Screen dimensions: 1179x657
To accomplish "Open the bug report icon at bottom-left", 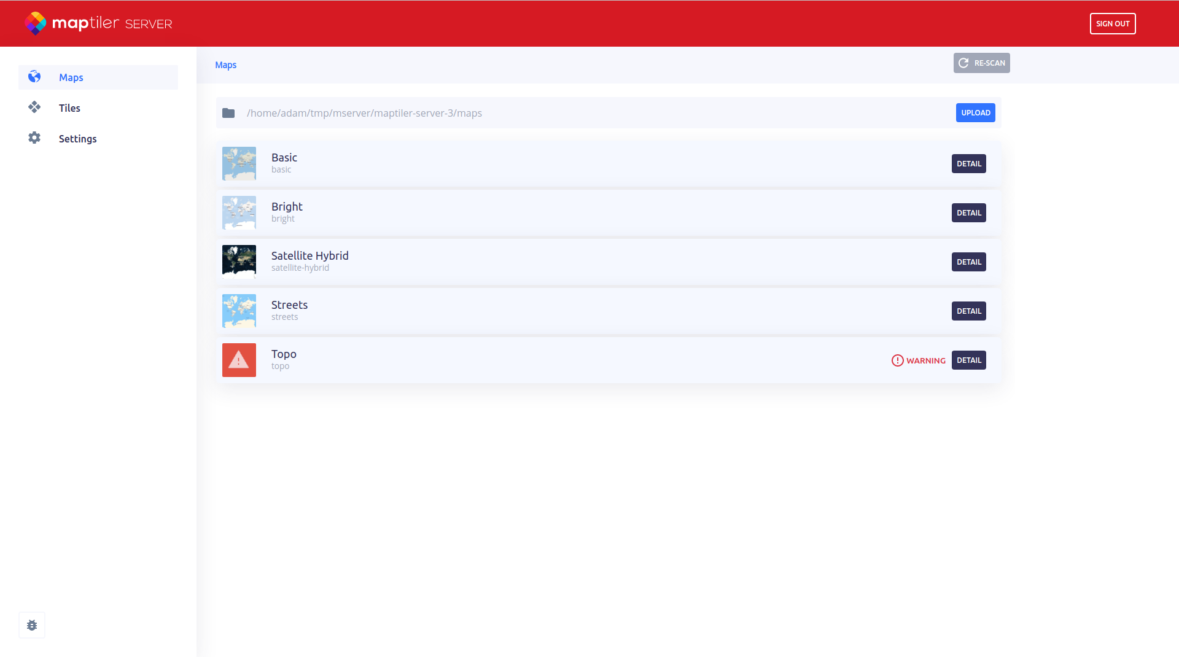I will [32, 625].
